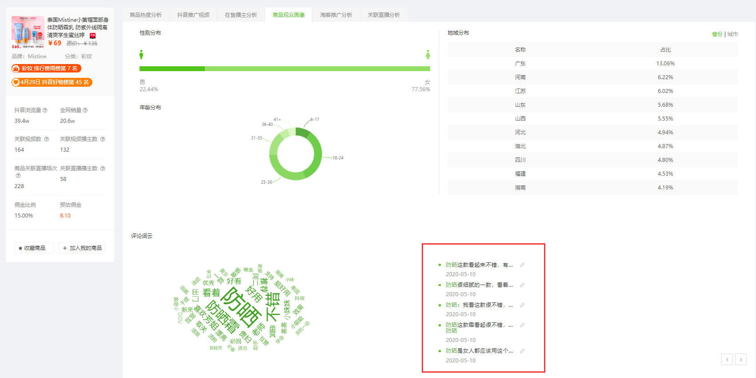Click 彩妆排行榜周榜第7名 badge
Image resolution: width=756 pixels, height=378 pixels.
(47, 68)
